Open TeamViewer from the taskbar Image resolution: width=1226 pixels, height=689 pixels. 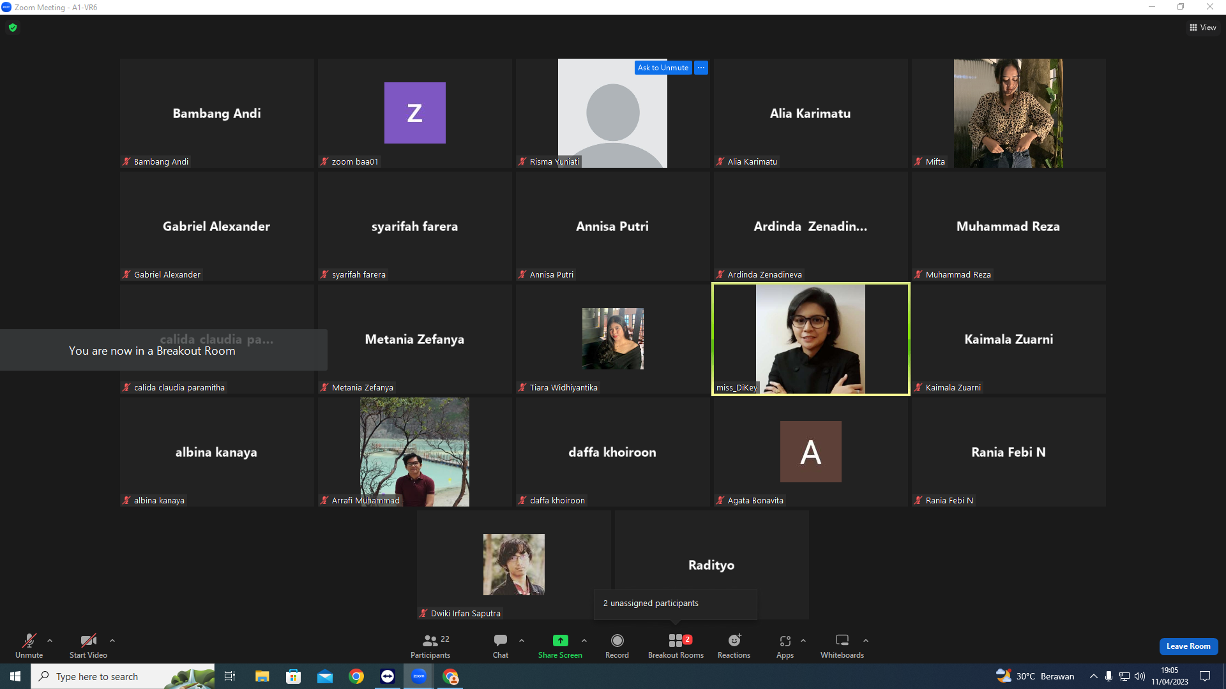pos(388,676)
